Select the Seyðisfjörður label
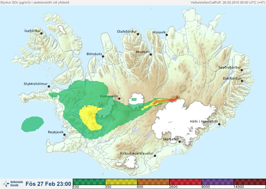 [x=229, y=67]
